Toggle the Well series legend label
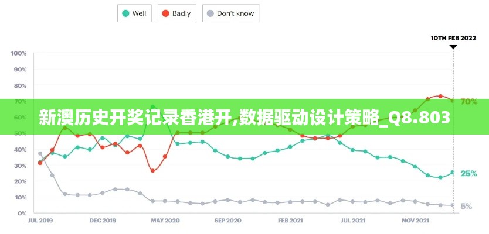The height and width of the screenshot is (234, 489). tap(139, 13)
